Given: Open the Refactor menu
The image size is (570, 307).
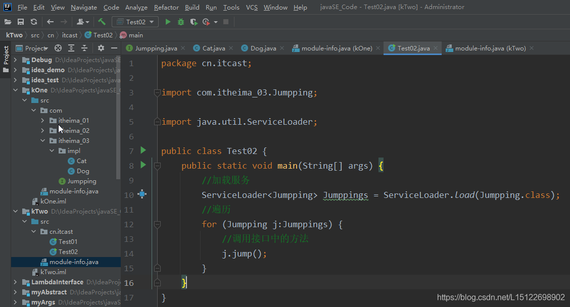Looking at the screenshot, I should (x=166, y=7).
